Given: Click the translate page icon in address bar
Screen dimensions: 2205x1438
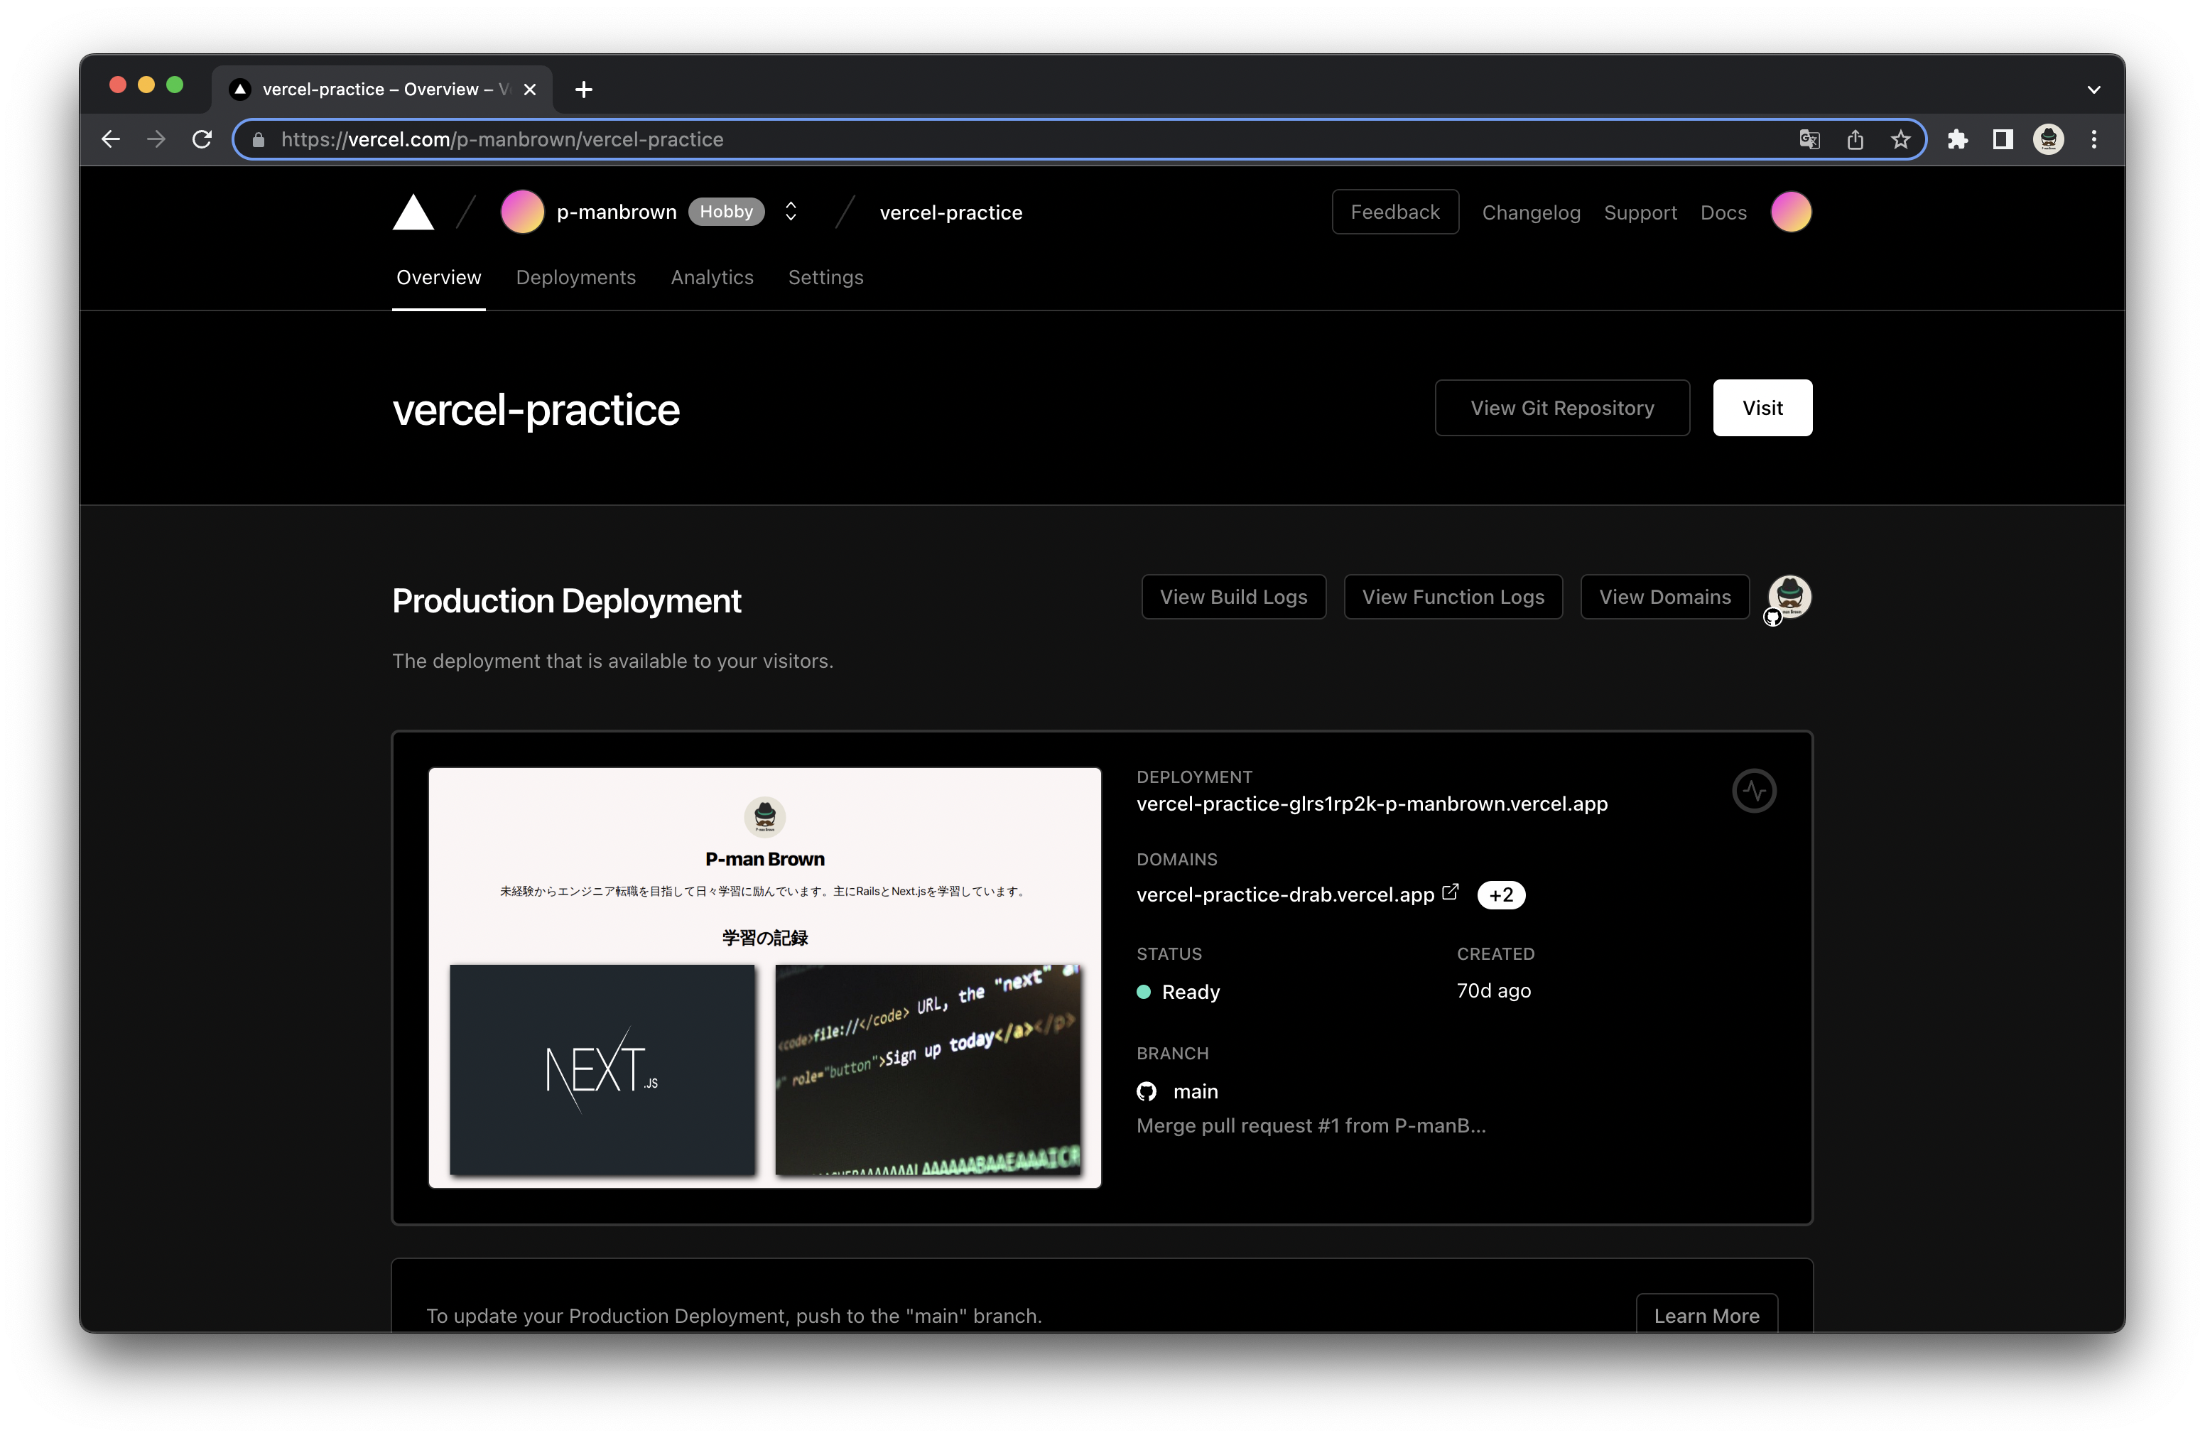Looking at the screenshot, I should click(x=1809, y=140).
